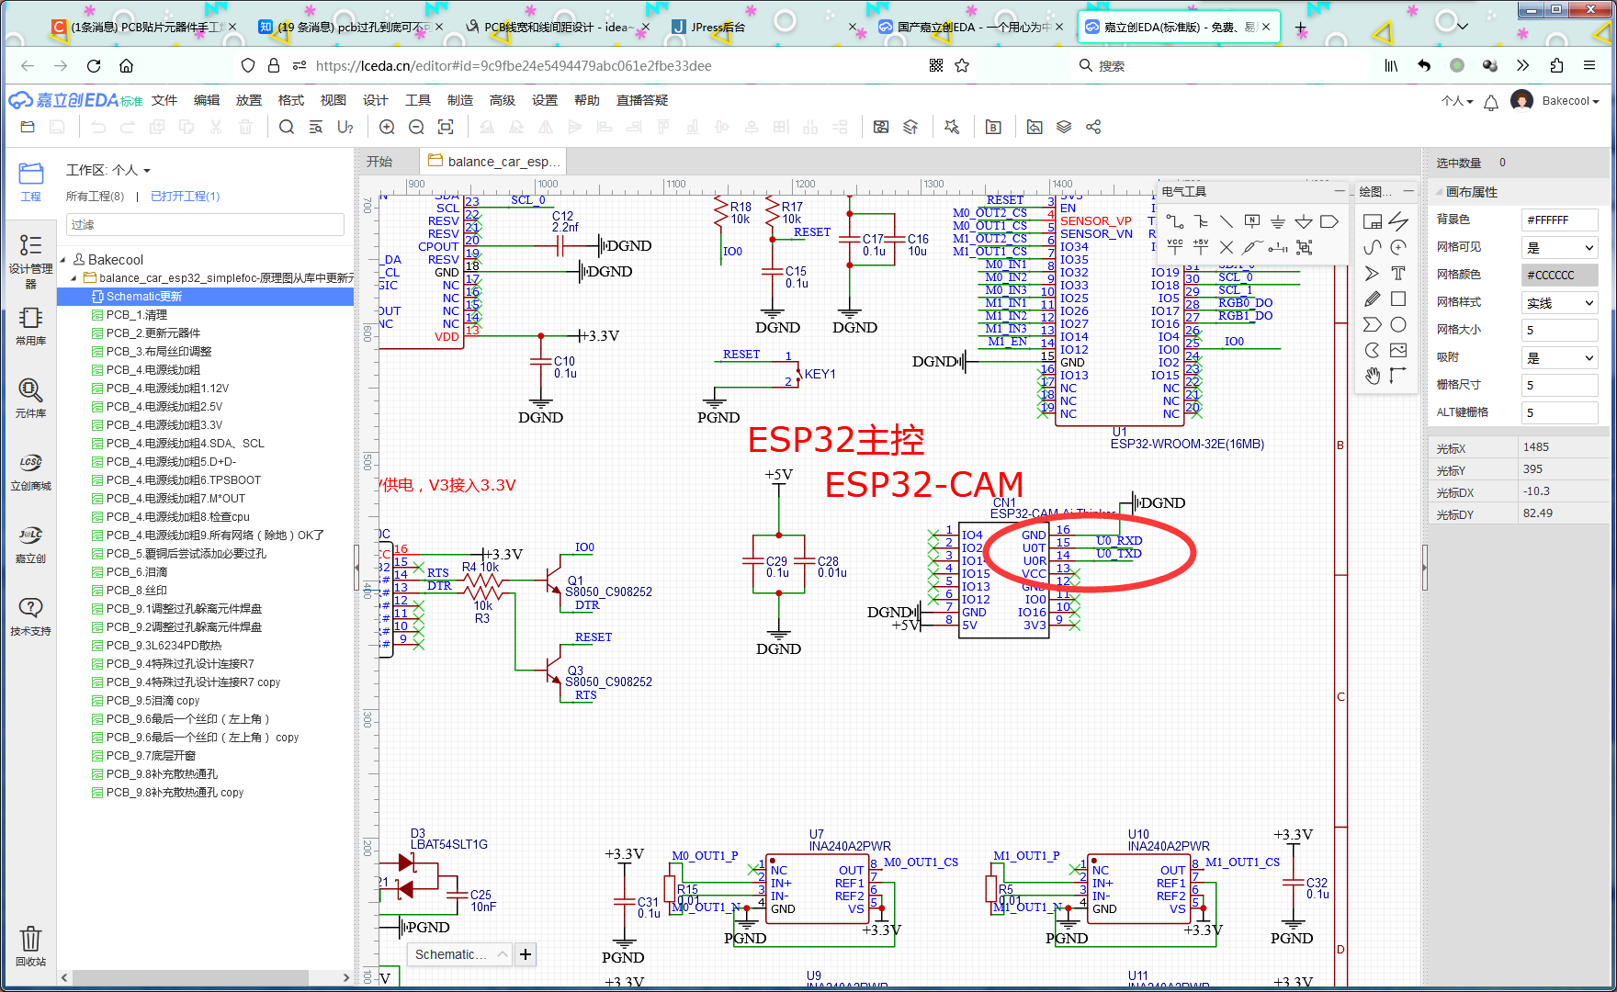The height and width of the screenshot is (992, 1617).
Task: Select the Image insert tool
Action: (x=1398, y=350)
